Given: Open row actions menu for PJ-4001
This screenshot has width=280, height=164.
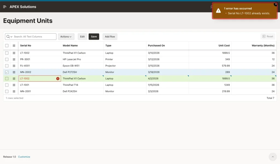Looking at the screenshot, I should (14, 66).
